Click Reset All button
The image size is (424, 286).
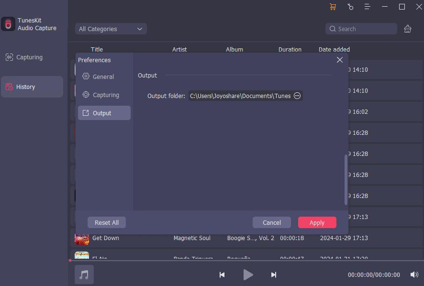point(107,222)
